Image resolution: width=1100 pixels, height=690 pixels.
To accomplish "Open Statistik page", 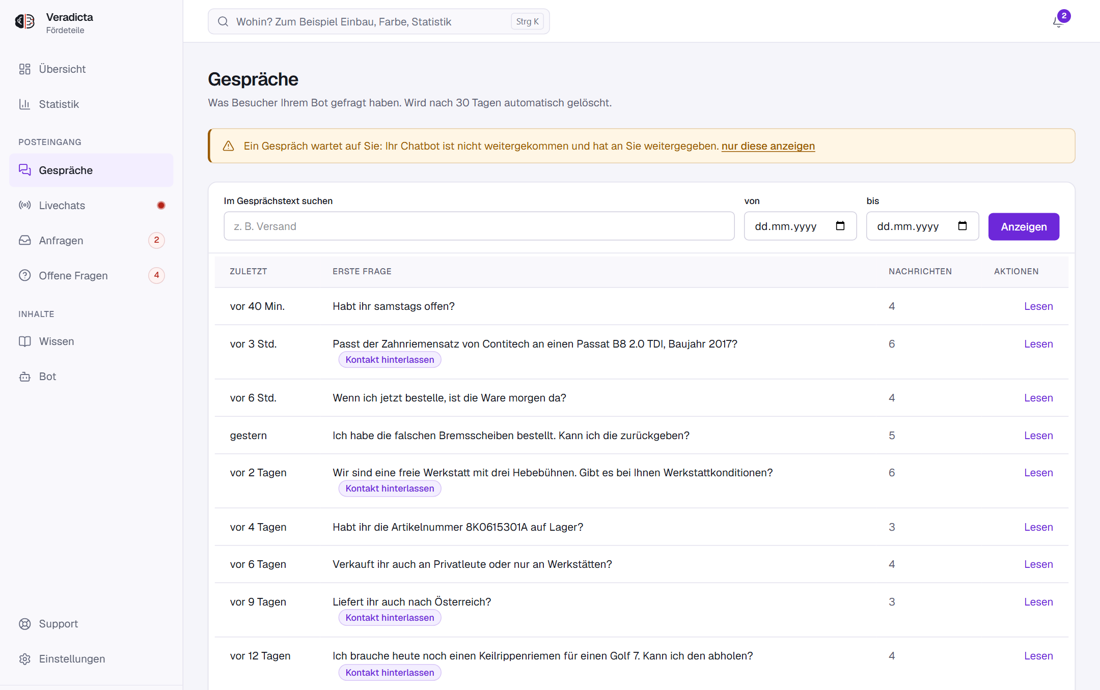I will [x=91, y=104].
